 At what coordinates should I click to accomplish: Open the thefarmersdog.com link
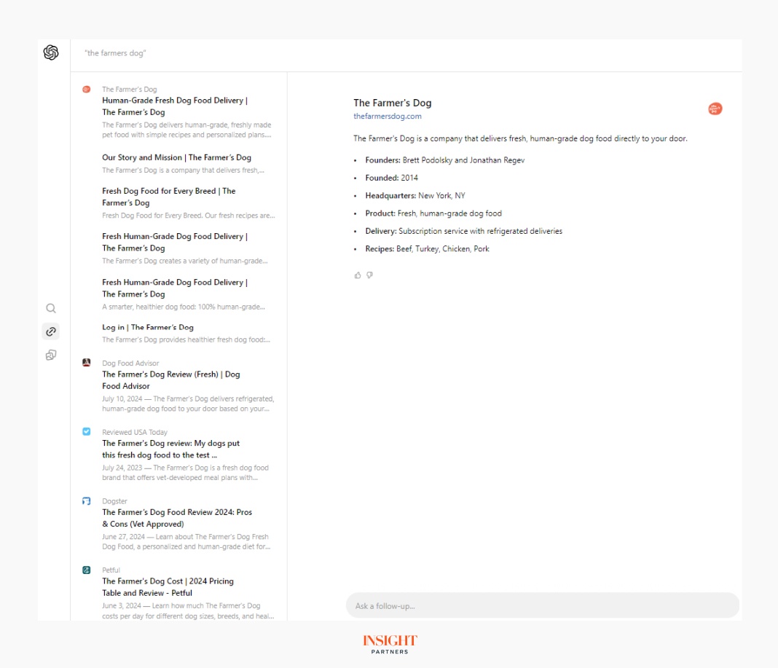pyautogui.click(x=388, y=116)
